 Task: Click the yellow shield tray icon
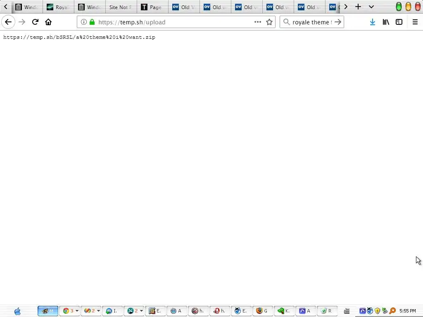[x=378, y=311]
